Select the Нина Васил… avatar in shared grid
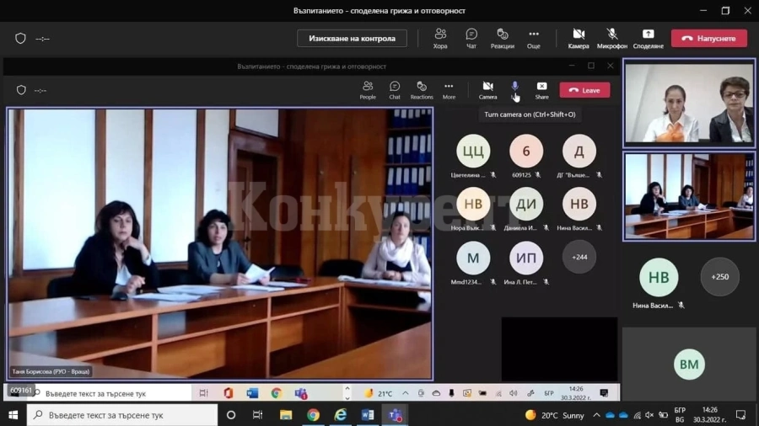759x426 pixels. pyautogui.click(x=579, y=204)
